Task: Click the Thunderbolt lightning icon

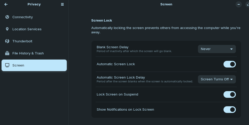Action: point(7,41)
